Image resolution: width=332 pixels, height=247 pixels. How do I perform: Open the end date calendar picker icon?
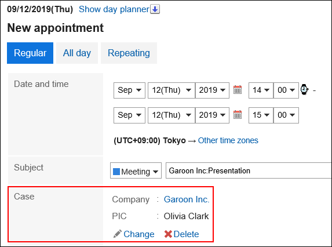pyautogui.click(x=238, y=115)
